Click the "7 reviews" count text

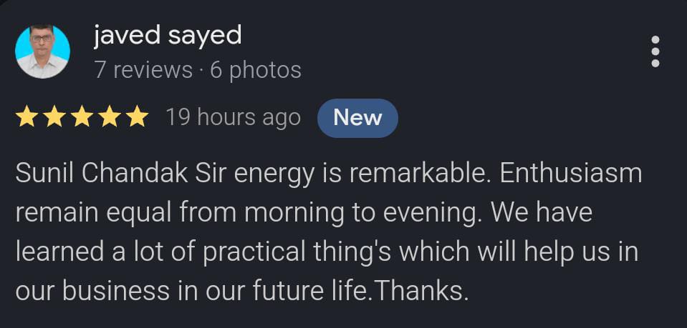click(143, 70)
